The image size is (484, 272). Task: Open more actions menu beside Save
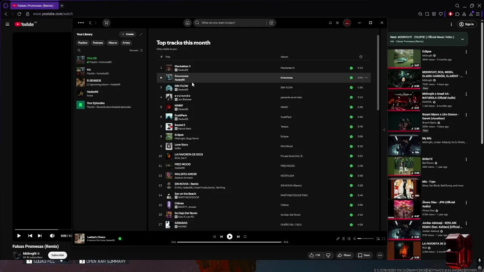(380, 255)
